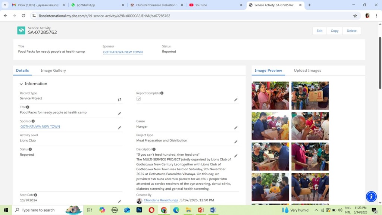Open a new browser tab

[x=309, y=5]
